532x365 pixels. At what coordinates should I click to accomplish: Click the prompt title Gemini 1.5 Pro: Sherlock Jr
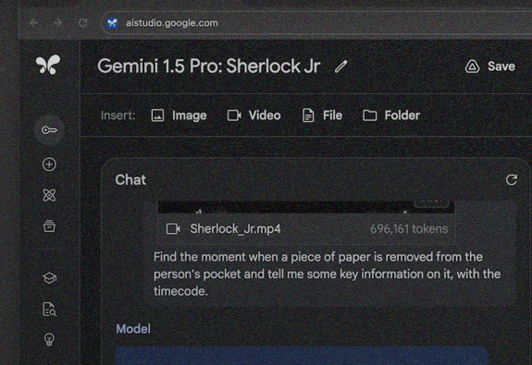coord(209,67)
